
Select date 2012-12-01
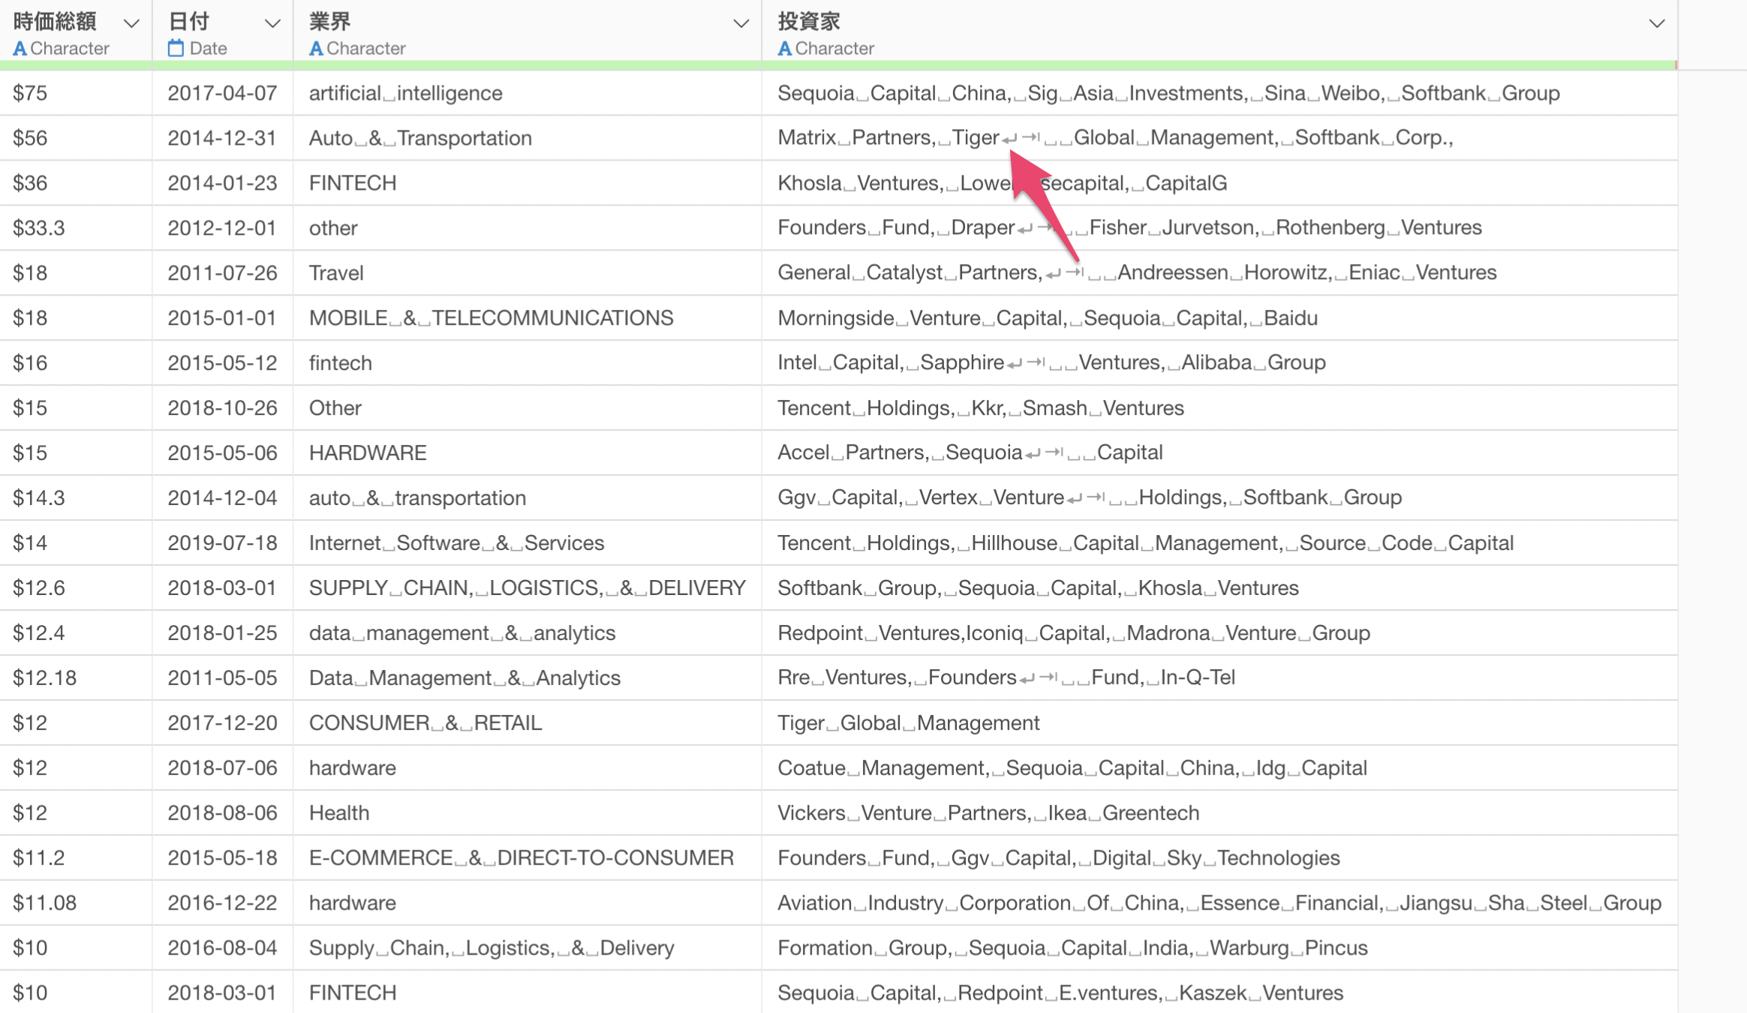click(x=222, y=228)
